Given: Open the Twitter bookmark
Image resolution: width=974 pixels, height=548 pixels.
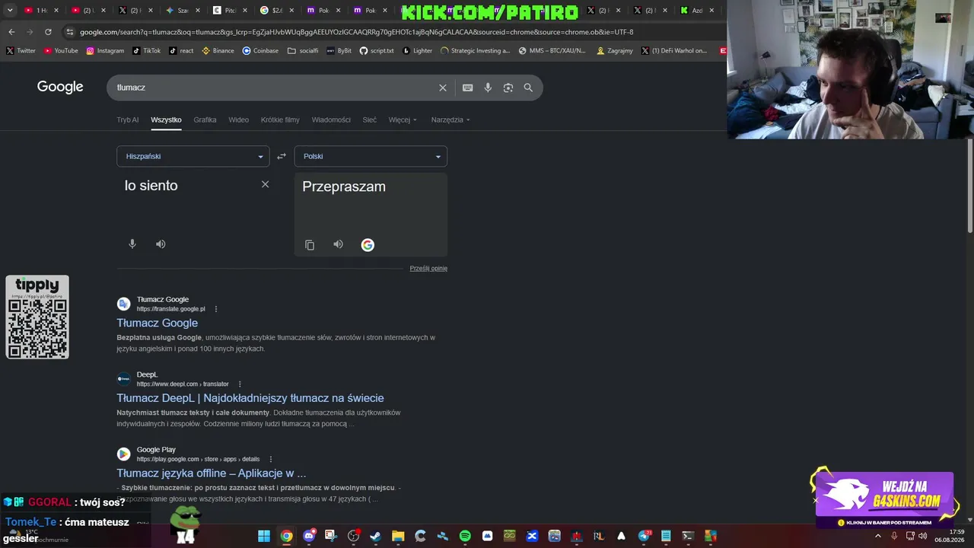Looking at the screenshot, I should click(21, 51).
